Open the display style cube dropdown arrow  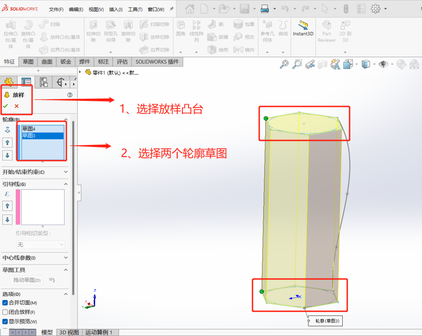(x=375, y=64)
